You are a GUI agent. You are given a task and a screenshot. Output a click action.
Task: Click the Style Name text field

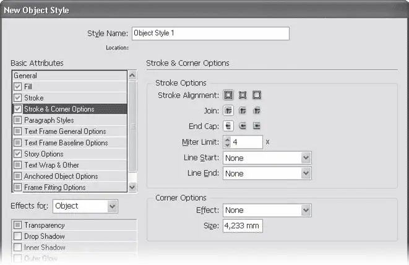tap(210, 33)
